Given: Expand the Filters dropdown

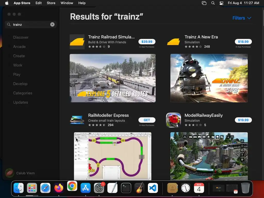Looking at the screenshot, I should (x=242, y=18).
